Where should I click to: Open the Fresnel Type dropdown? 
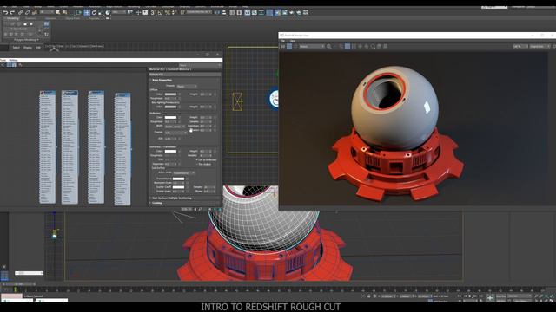175,133
